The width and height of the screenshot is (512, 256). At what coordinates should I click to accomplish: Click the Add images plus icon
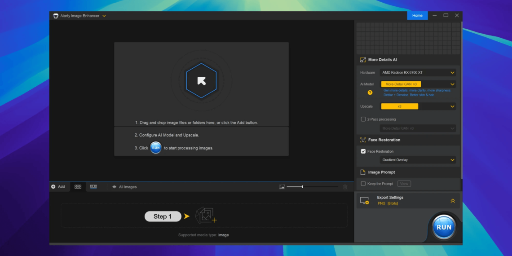pos(53,187)
